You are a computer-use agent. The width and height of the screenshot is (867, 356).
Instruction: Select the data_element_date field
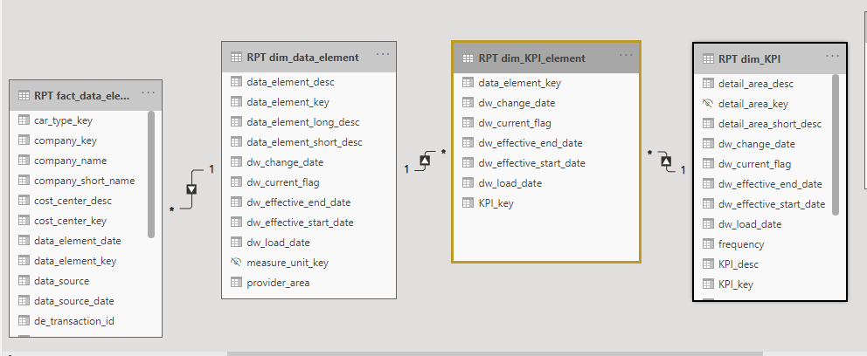click(x=79, y=241)
